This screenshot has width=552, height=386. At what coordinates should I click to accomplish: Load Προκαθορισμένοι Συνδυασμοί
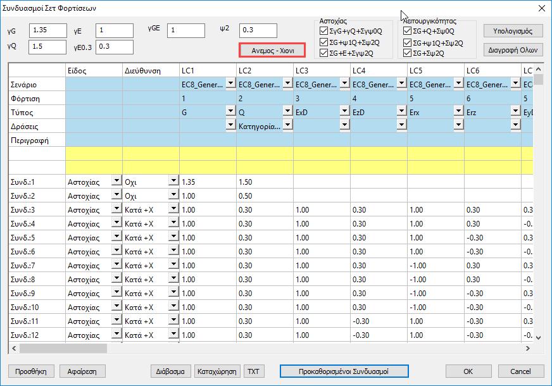point(344,371)
